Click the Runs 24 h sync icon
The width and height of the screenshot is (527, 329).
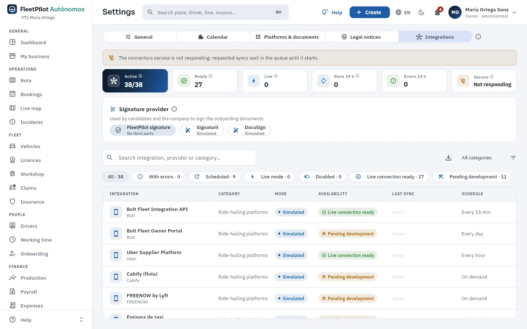324,81
